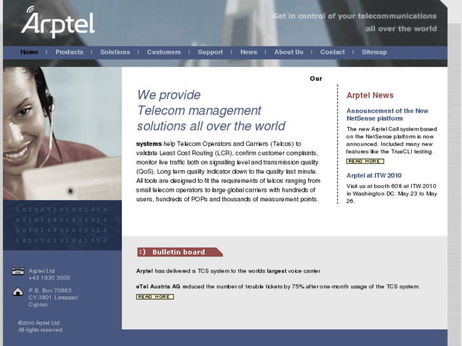Open the Home menu item

click(29, 52)
